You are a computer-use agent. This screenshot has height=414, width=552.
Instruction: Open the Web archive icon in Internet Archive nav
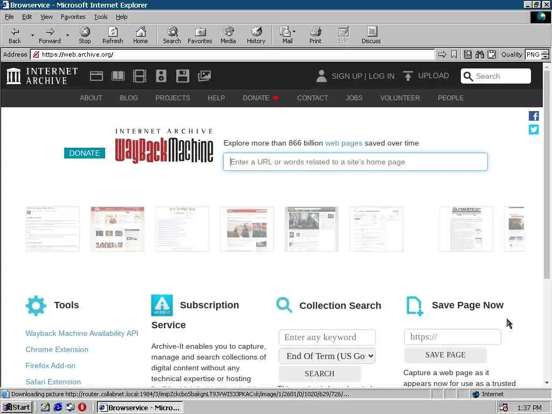[x=96, y=76]
